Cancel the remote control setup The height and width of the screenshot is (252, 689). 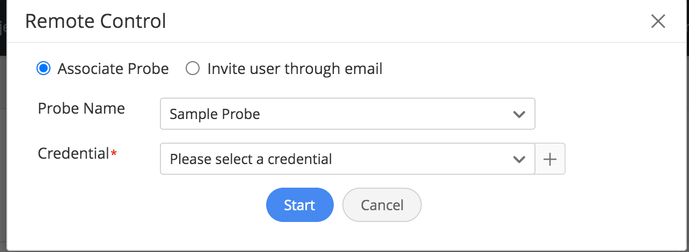click(x=382, y=205)
